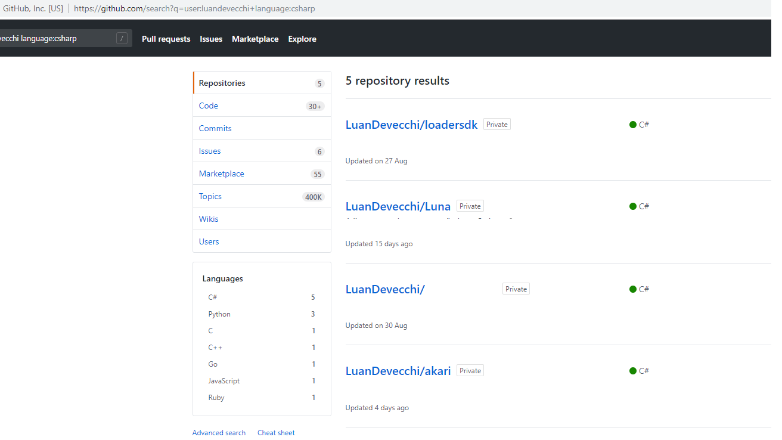
Task: Open Issues in the top navigation bar
Action: click(x=211, y=39)
